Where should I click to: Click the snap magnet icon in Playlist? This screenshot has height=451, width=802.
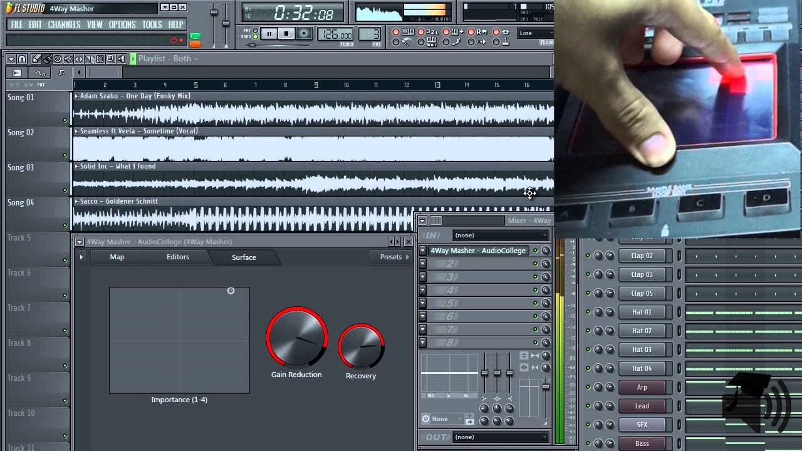click(22, 59)
